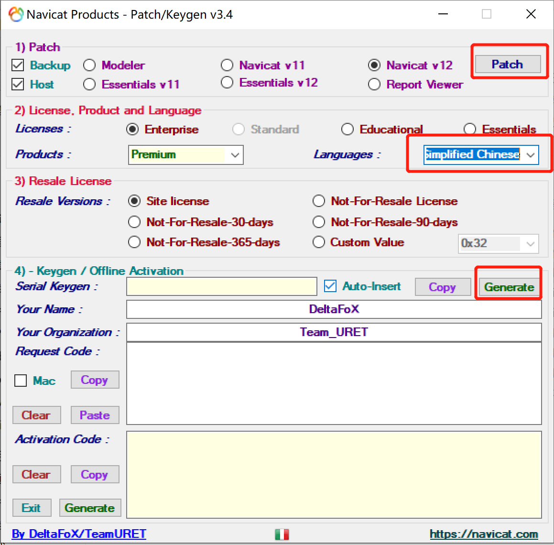The image size is (554, 545).
Task: Select Custom Value radio option
Action: pos(319,242)
